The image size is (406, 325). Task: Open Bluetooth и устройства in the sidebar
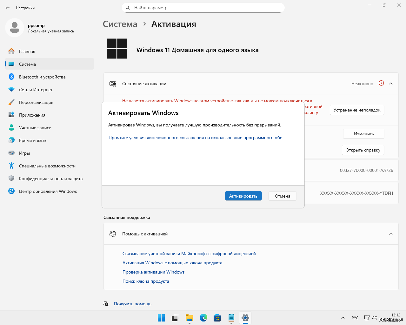click(x=42, y=77)
